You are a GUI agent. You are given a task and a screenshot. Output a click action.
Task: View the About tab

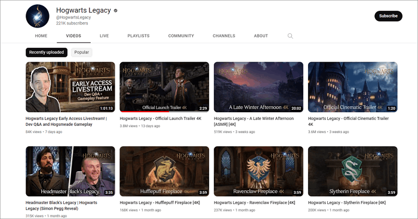point(261,36)
